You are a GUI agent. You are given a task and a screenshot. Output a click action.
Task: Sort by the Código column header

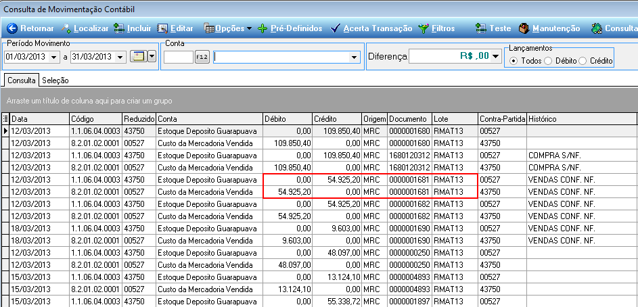[96, 119]
